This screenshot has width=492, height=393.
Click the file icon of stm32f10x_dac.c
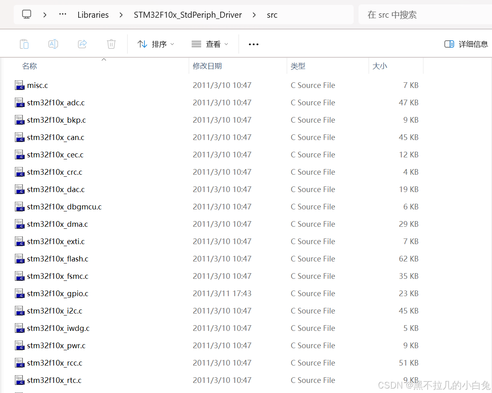[20, 189]
